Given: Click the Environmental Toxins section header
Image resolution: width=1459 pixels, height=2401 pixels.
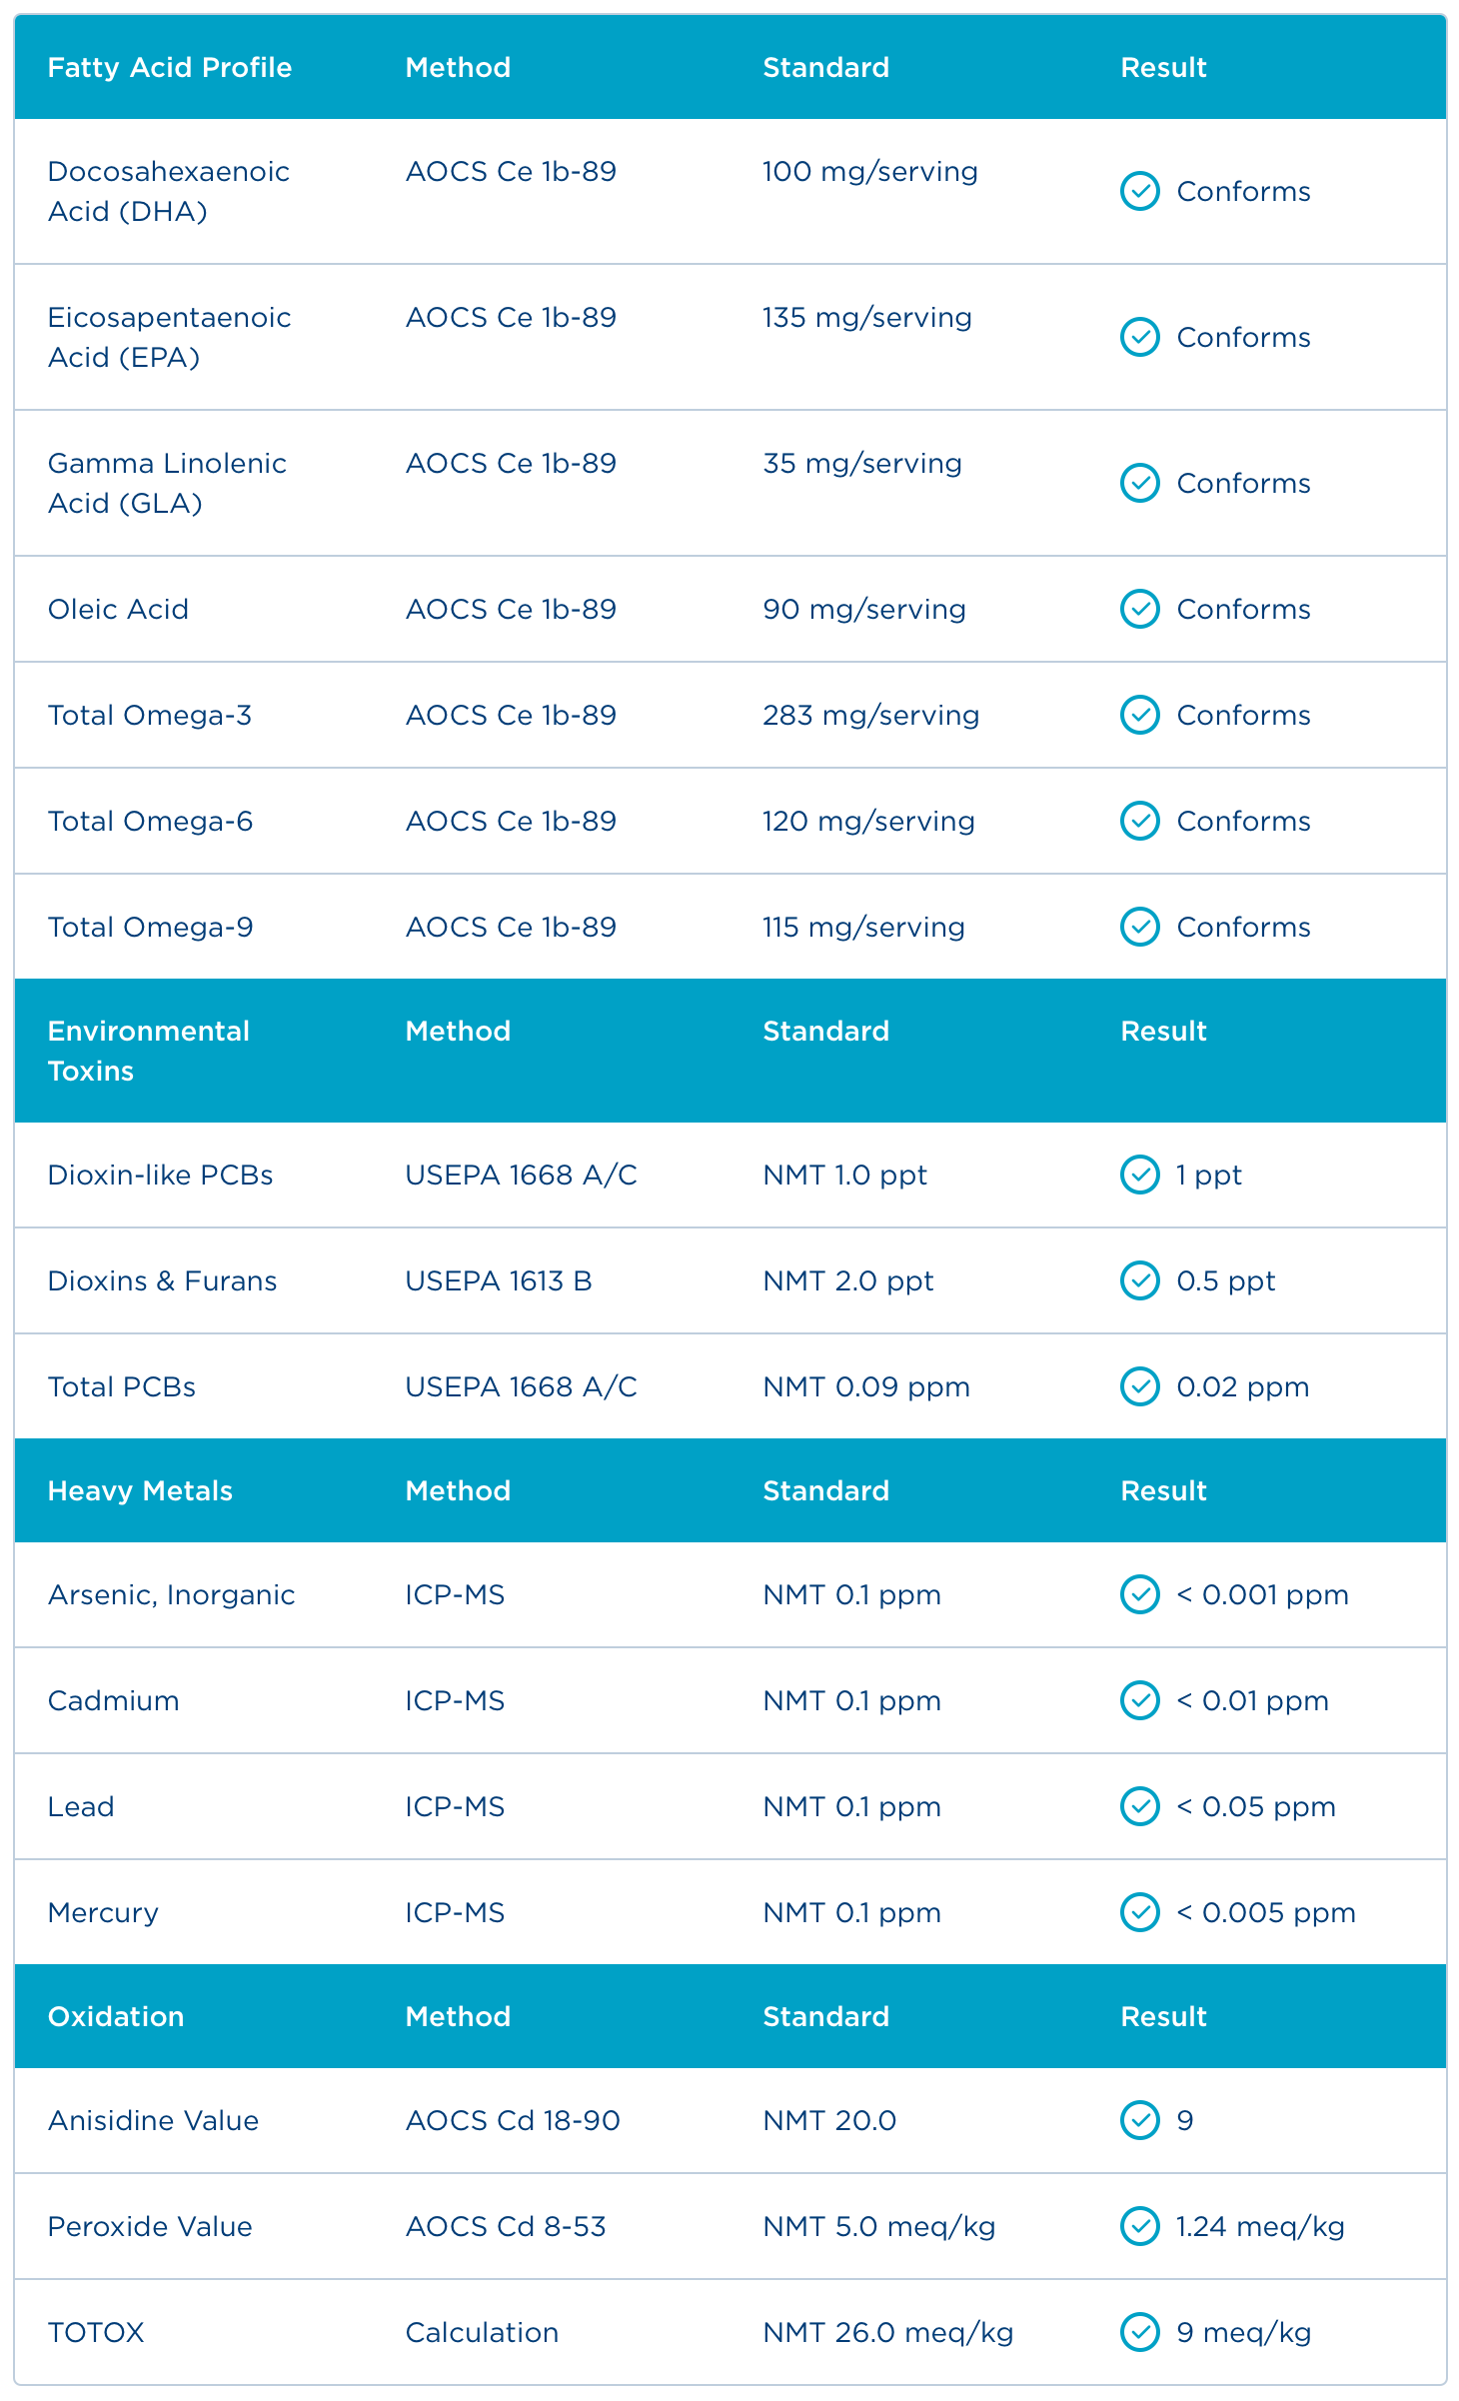Looking at the screenshot, I should [x=148, y=1051].
